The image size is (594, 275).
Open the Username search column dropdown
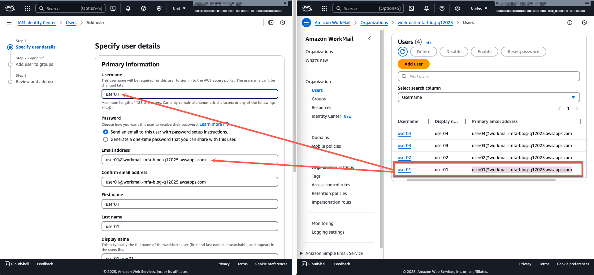[488, 97]
